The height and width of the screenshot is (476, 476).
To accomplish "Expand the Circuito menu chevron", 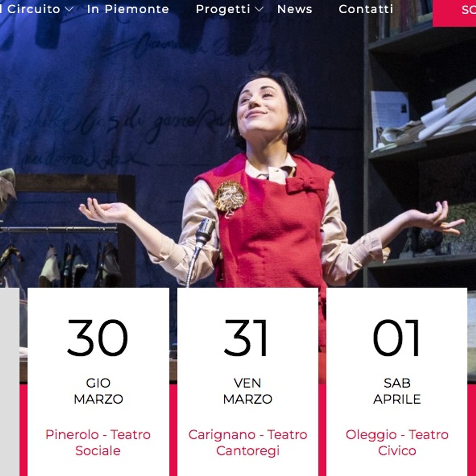I will click(69, 9).
